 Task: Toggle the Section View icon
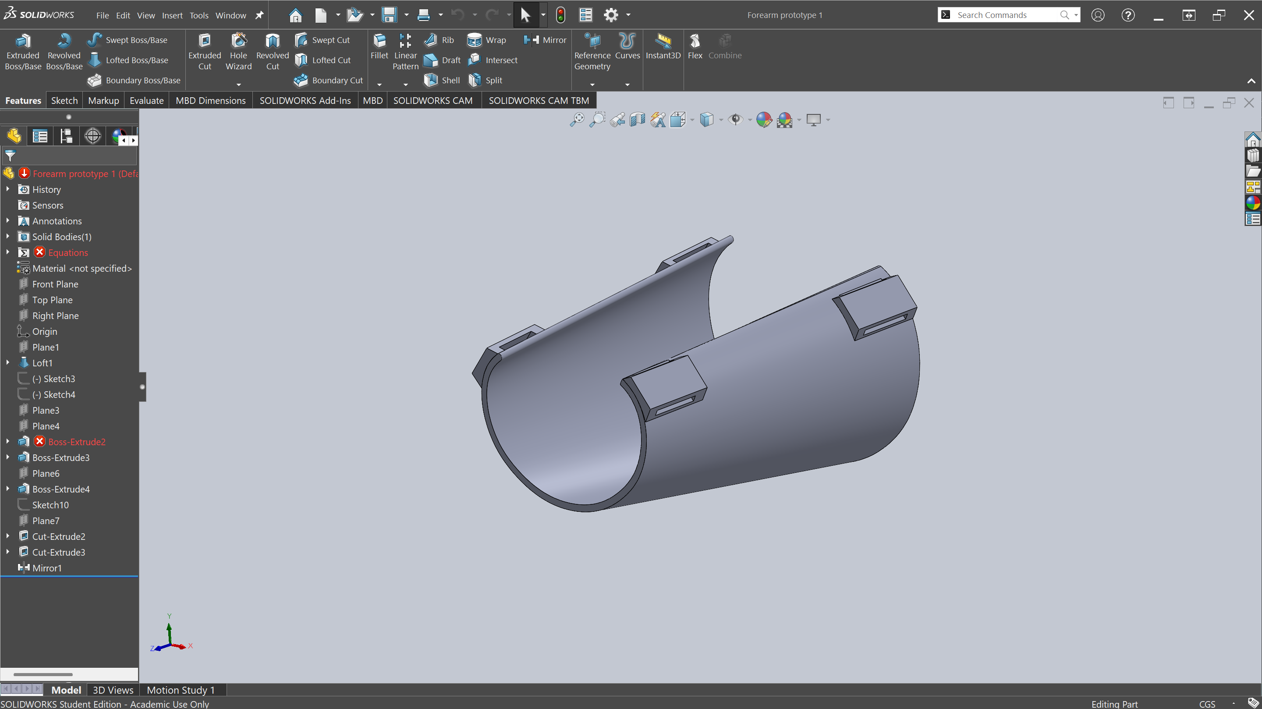pyautogui.click(x=638, y=120)
